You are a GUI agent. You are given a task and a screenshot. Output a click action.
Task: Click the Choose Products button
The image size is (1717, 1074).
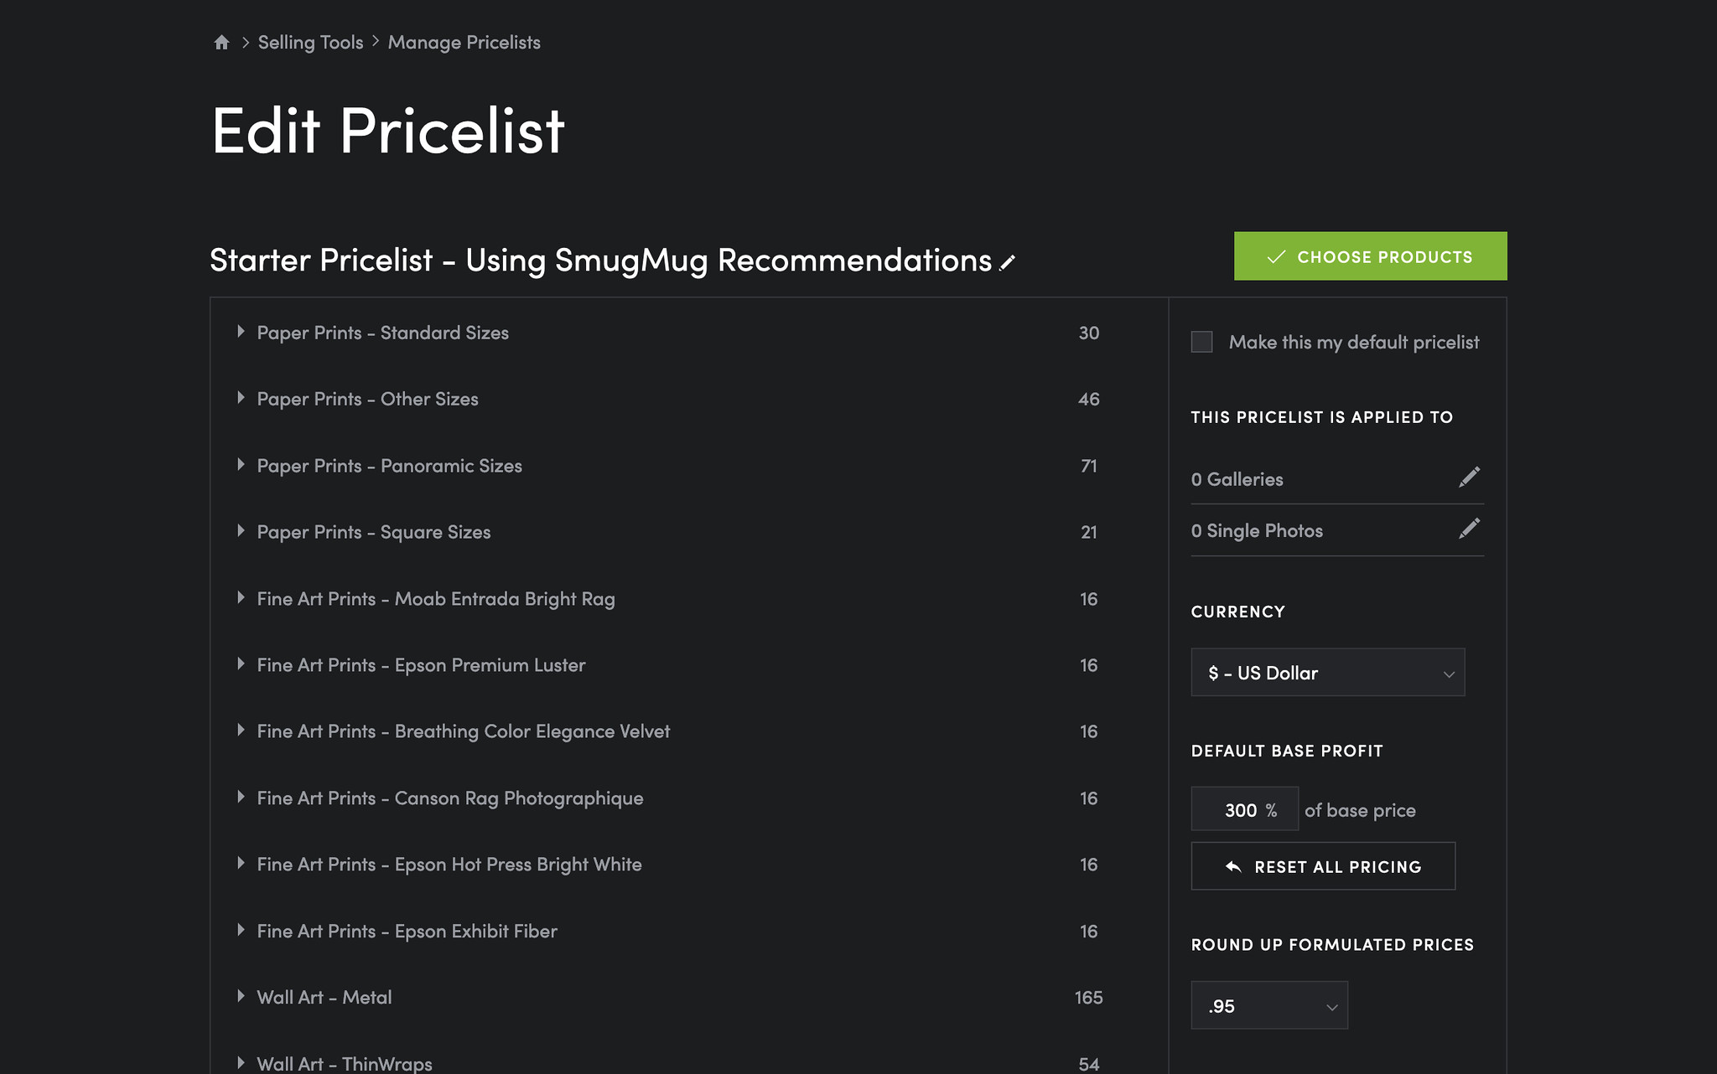click(1370, 256)
